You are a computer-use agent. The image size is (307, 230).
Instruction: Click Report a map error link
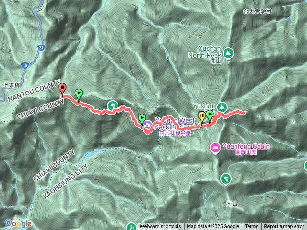coord(284,227)
